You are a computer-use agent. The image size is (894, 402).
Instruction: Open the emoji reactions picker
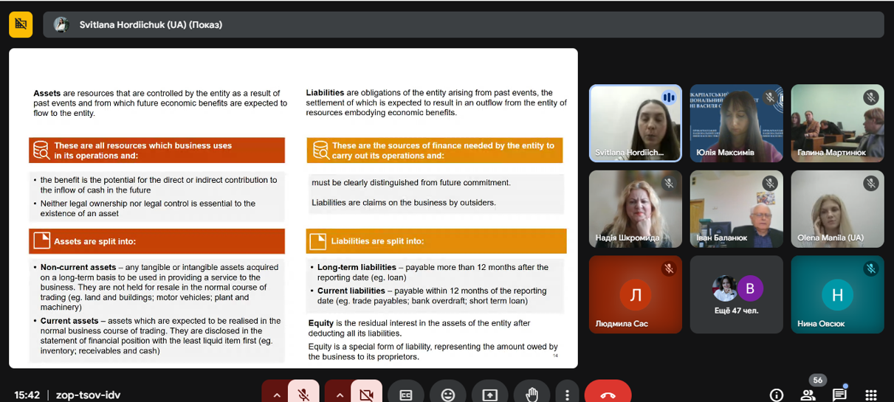[448, 395]
